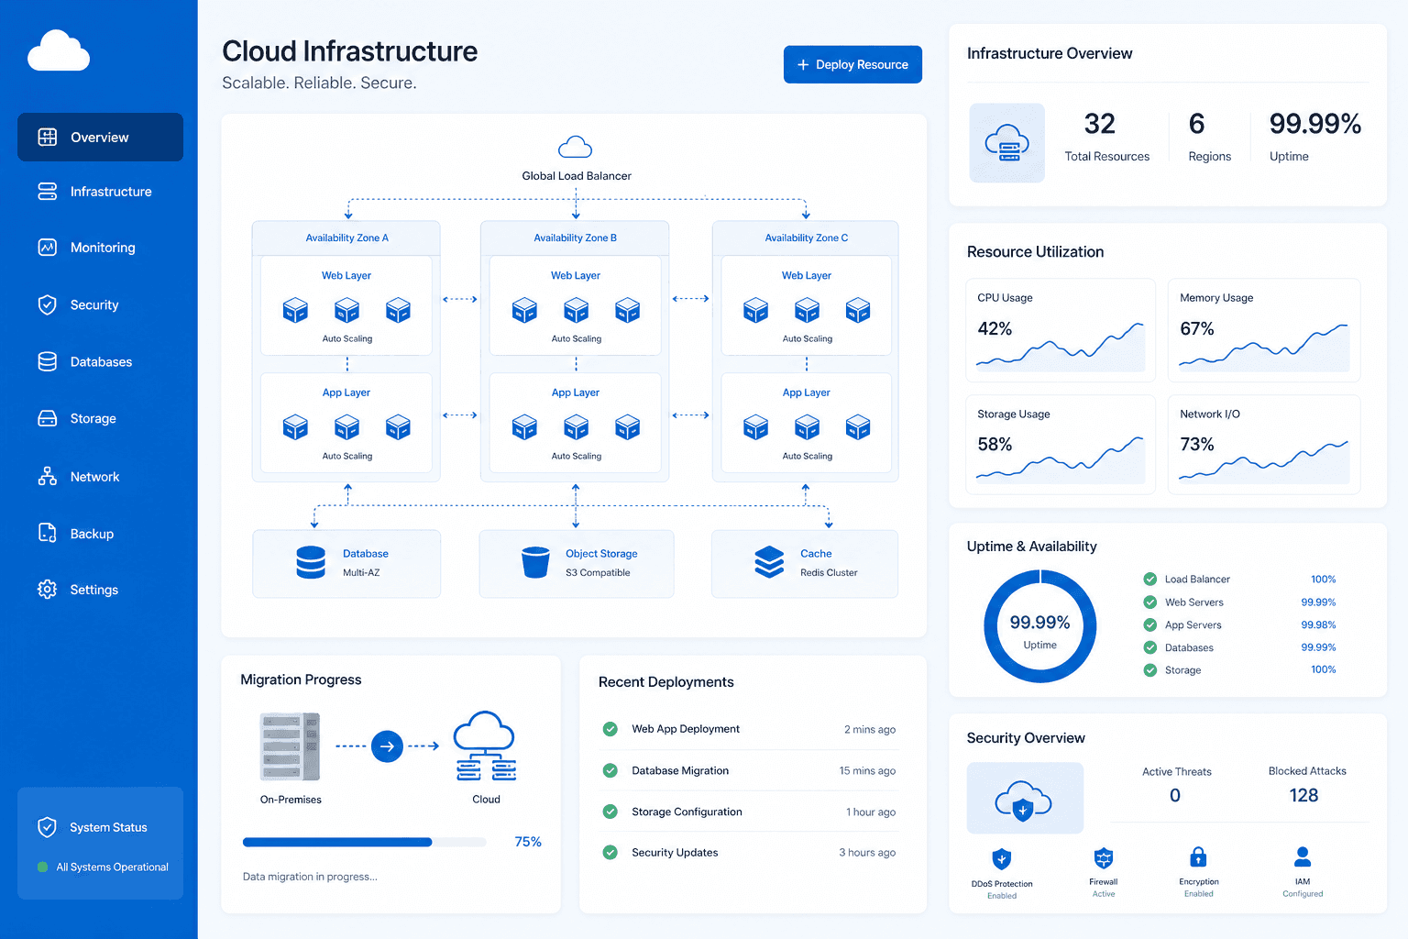This screenshot has width=1408, height=939.
Task: Open the Overview menu item
Action: click(100, 138)
